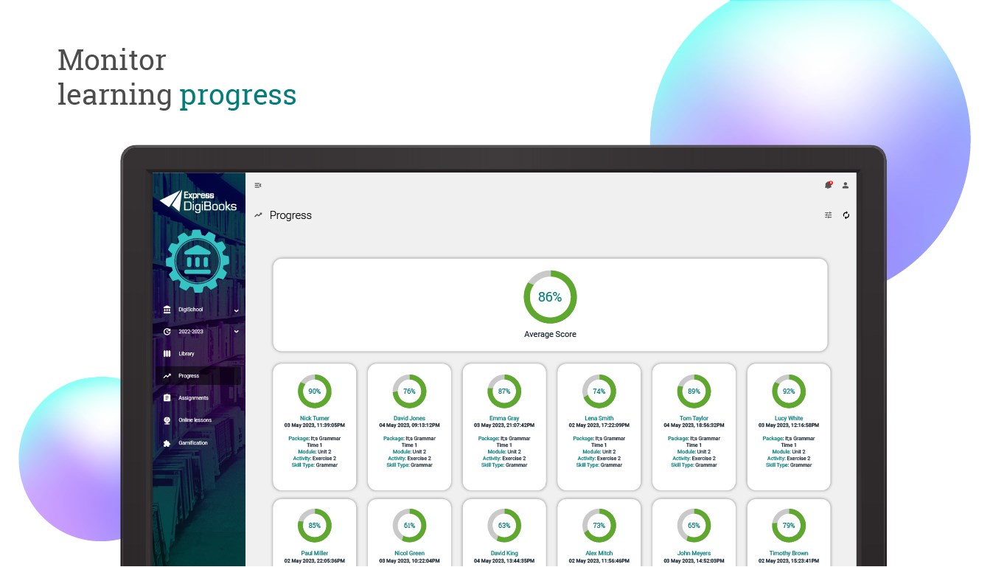Expand the 2022-2023 year chevron

click(236, 333)
